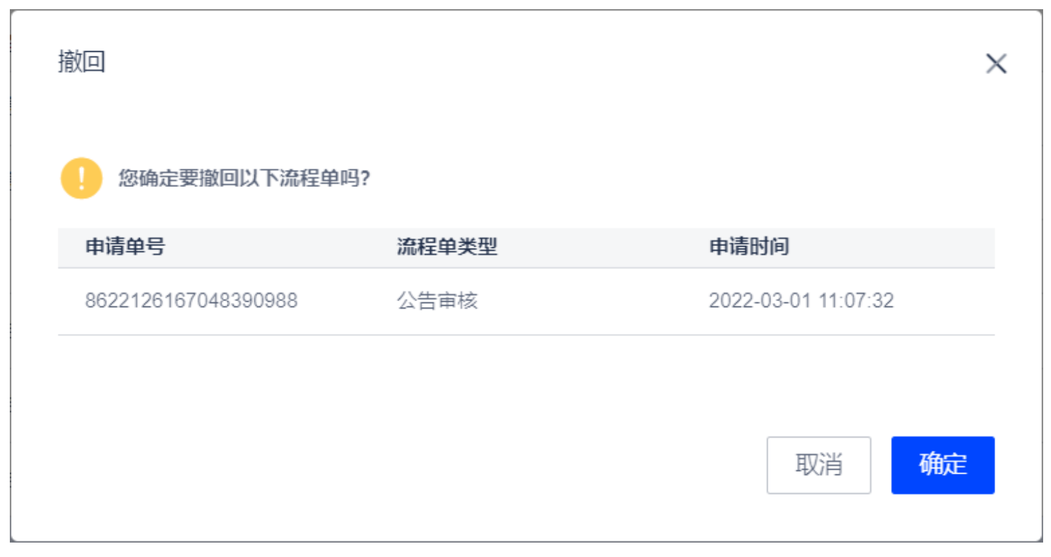Confirm the withdrawal with the blue 确定 button
The width and height of the screenshot is (1051, 557).
tap(942, 464)
